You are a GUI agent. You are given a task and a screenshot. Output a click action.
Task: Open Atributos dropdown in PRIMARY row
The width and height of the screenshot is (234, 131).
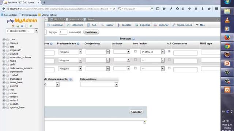tap(122, 52)
